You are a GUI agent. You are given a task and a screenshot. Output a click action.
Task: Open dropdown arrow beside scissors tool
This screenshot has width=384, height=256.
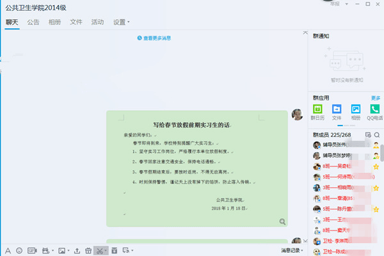pyautogui.click(x=106, y=250)
